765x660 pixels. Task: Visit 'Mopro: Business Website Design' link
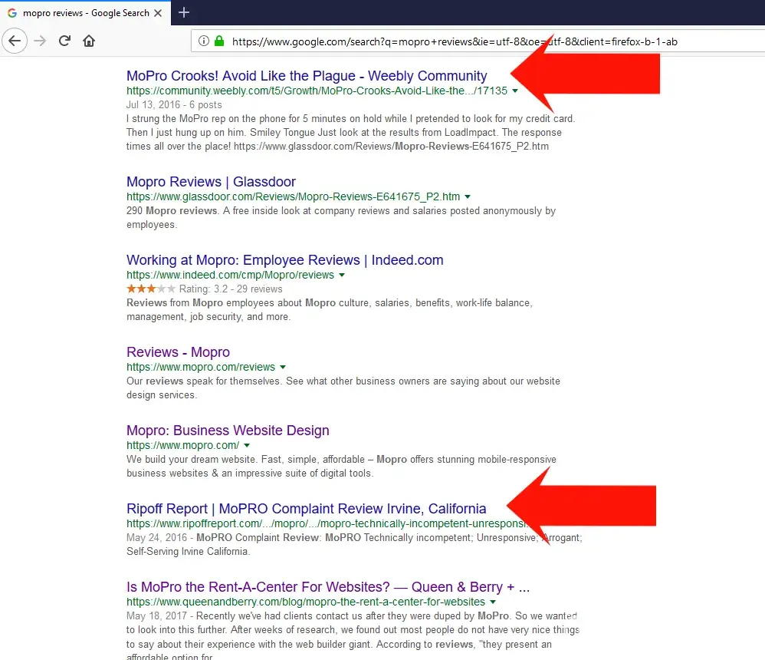coord(228,431)
